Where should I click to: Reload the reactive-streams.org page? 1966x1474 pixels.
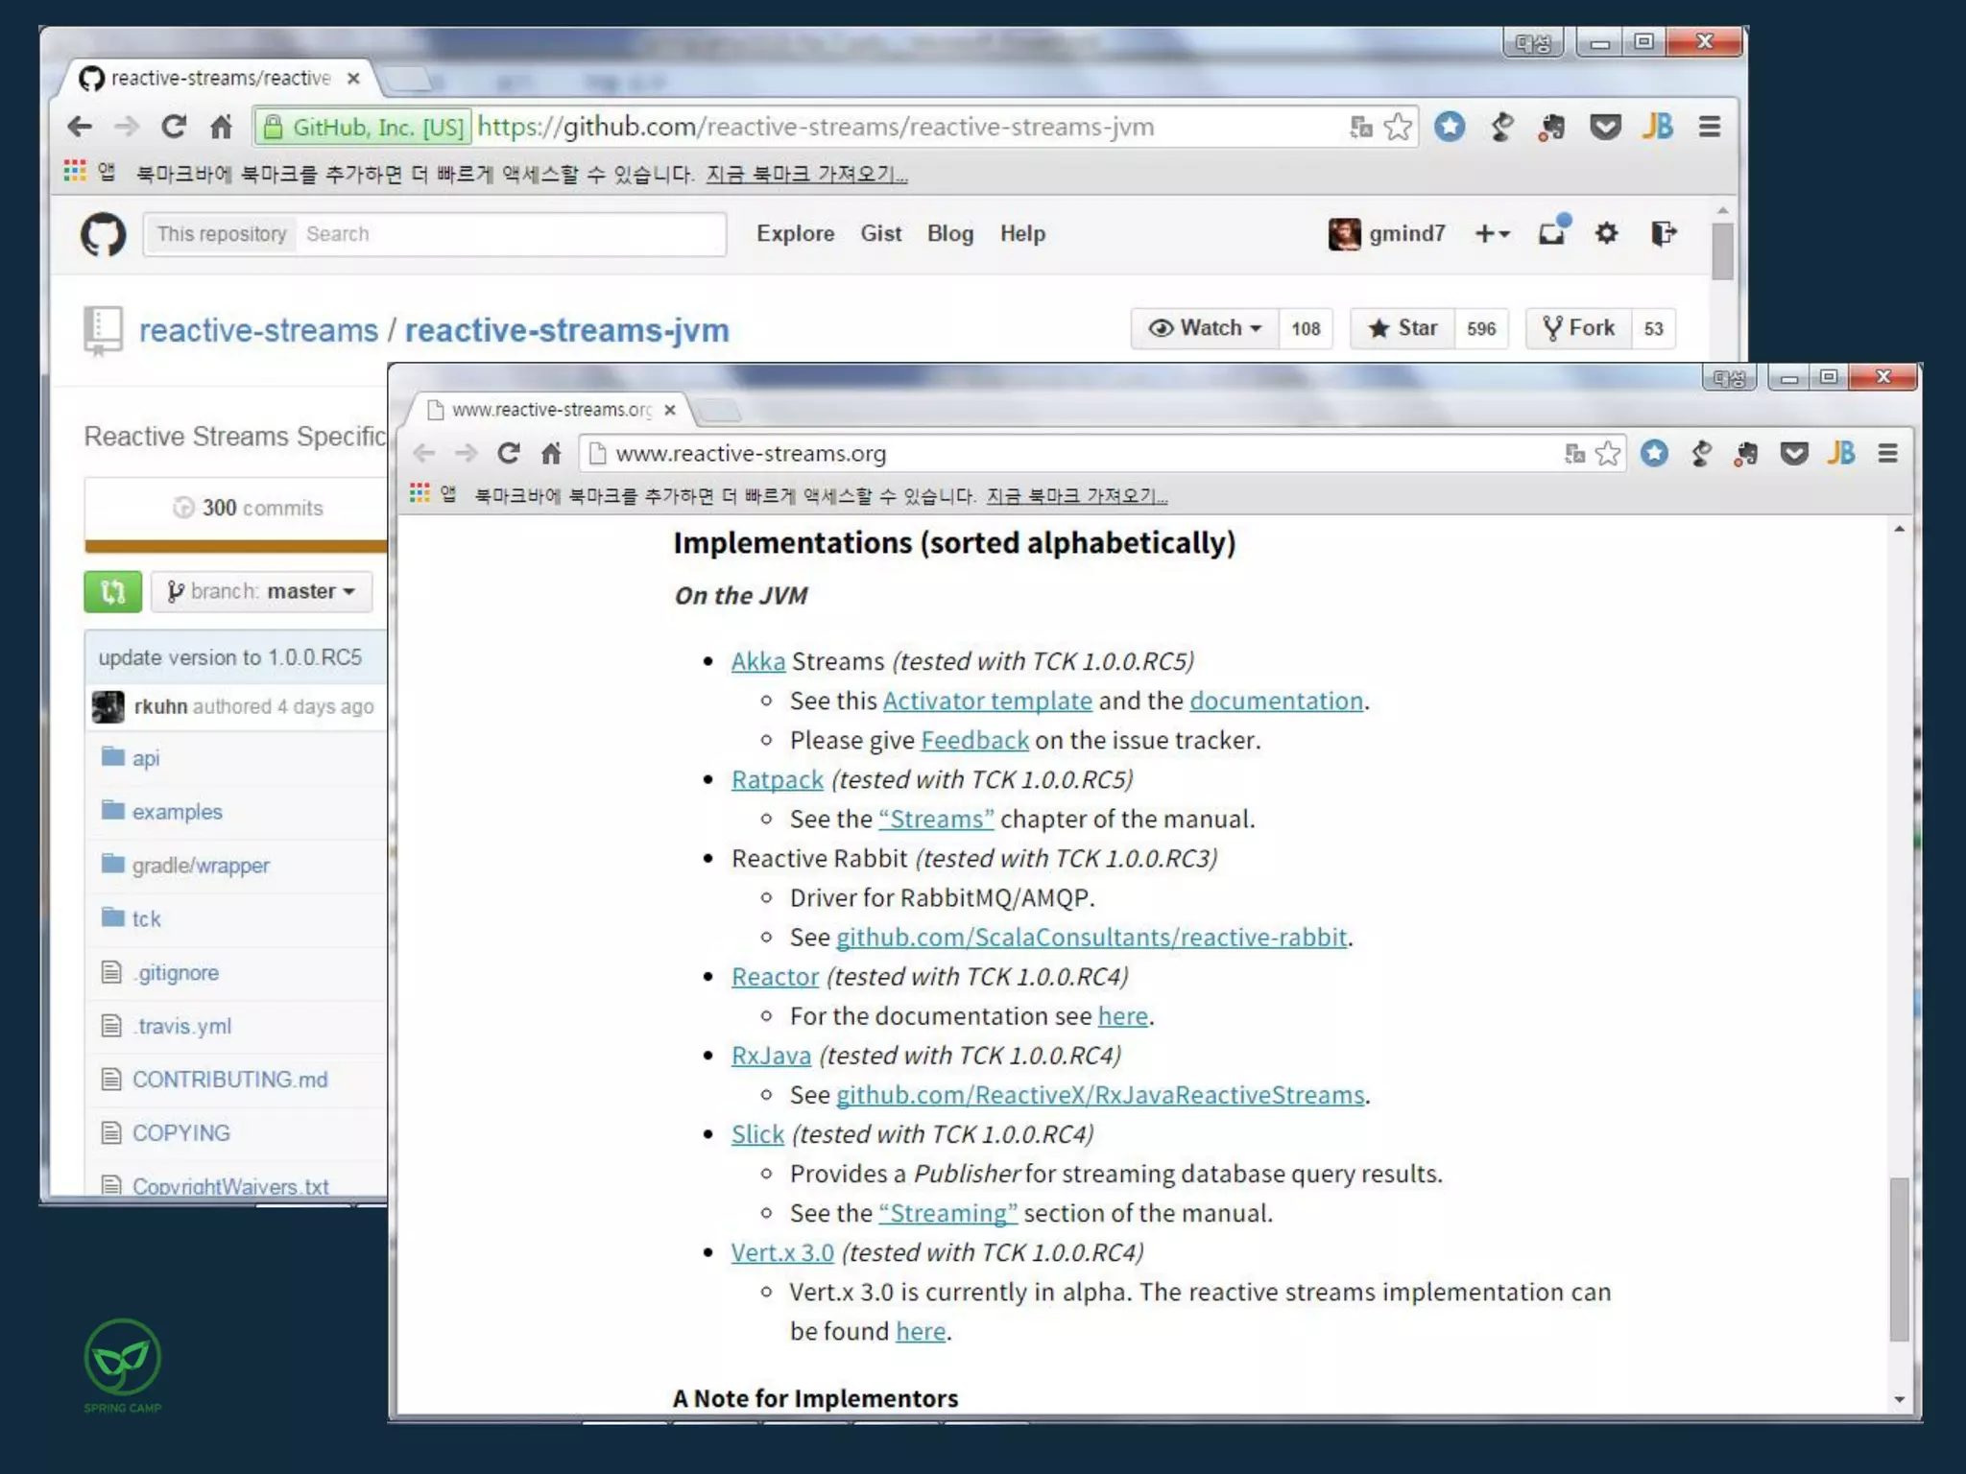point(509,453)
